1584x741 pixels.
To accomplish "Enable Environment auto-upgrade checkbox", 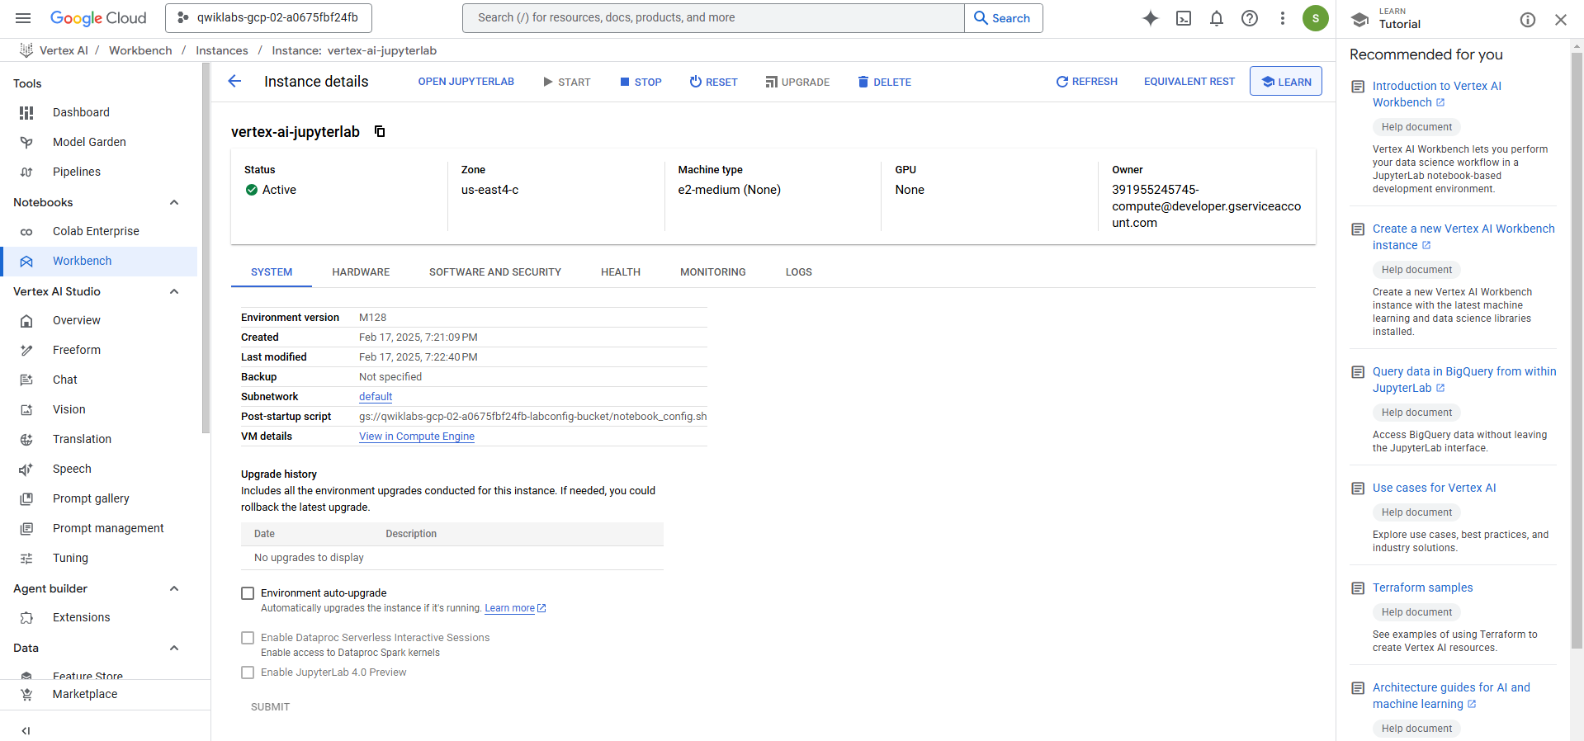I will pyautogui.click(x=248, y=593).
